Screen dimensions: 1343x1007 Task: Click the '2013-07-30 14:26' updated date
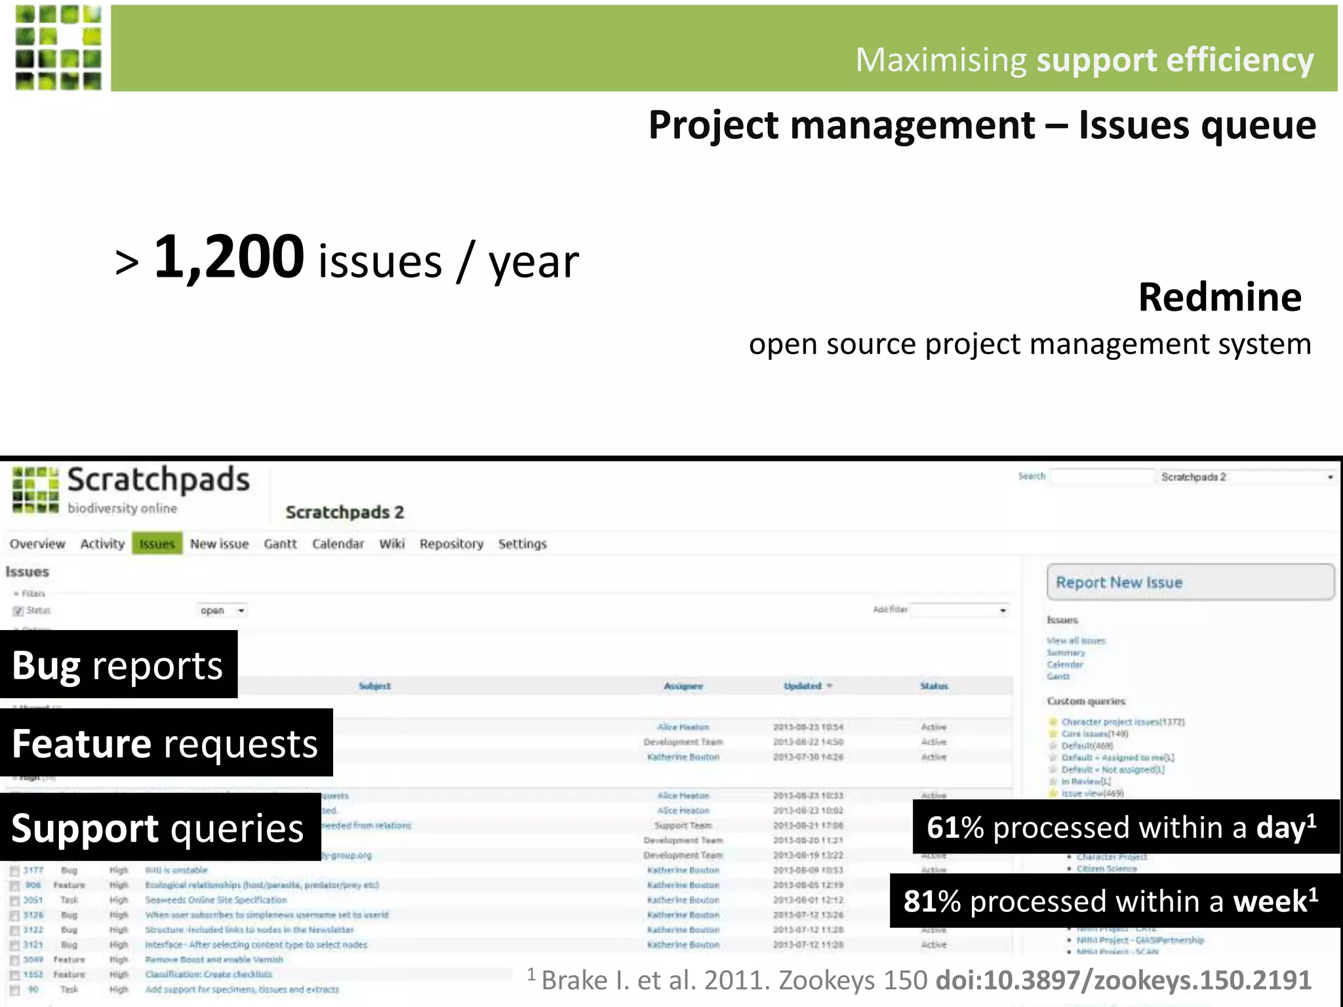coord(808,757)
